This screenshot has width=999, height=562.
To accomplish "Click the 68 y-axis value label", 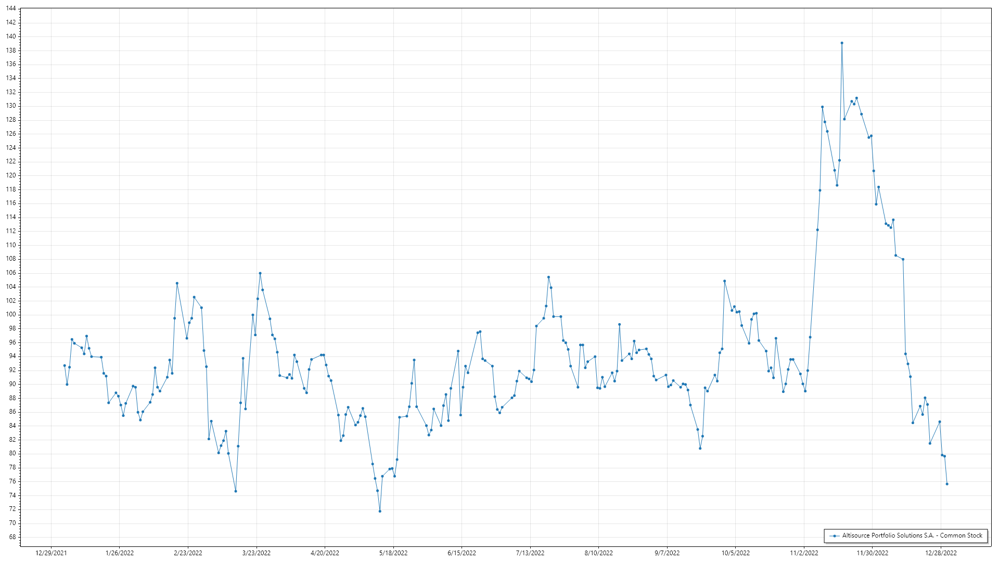I will 12,537.
